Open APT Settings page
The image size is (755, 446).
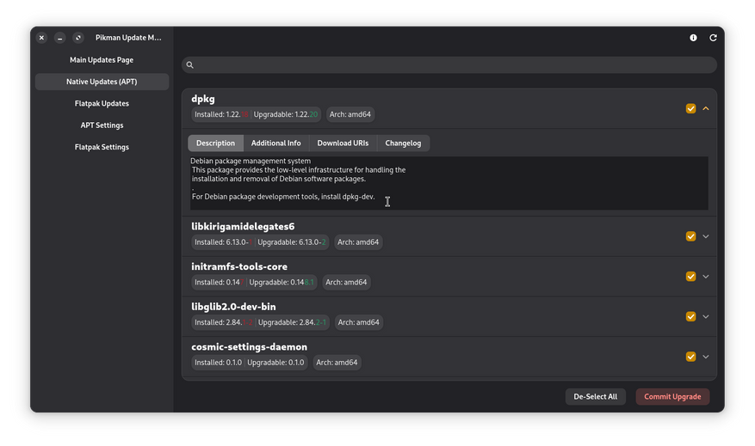click(x=102, y=125)
